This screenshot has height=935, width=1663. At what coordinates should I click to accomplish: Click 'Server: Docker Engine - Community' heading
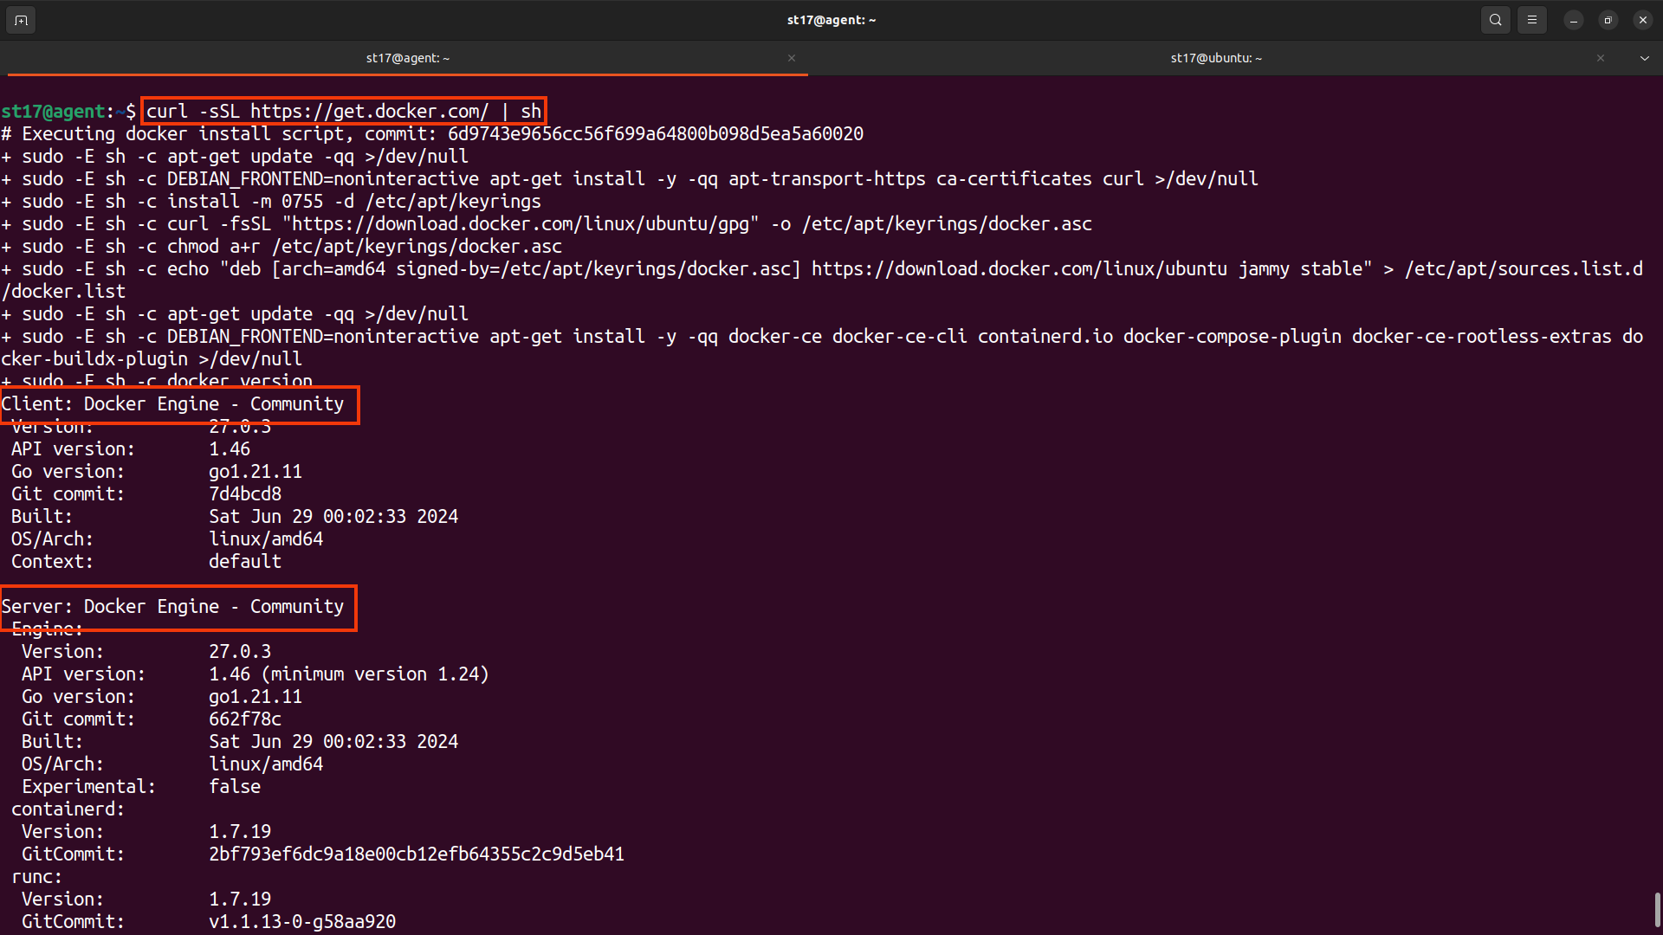coord(172,607)
